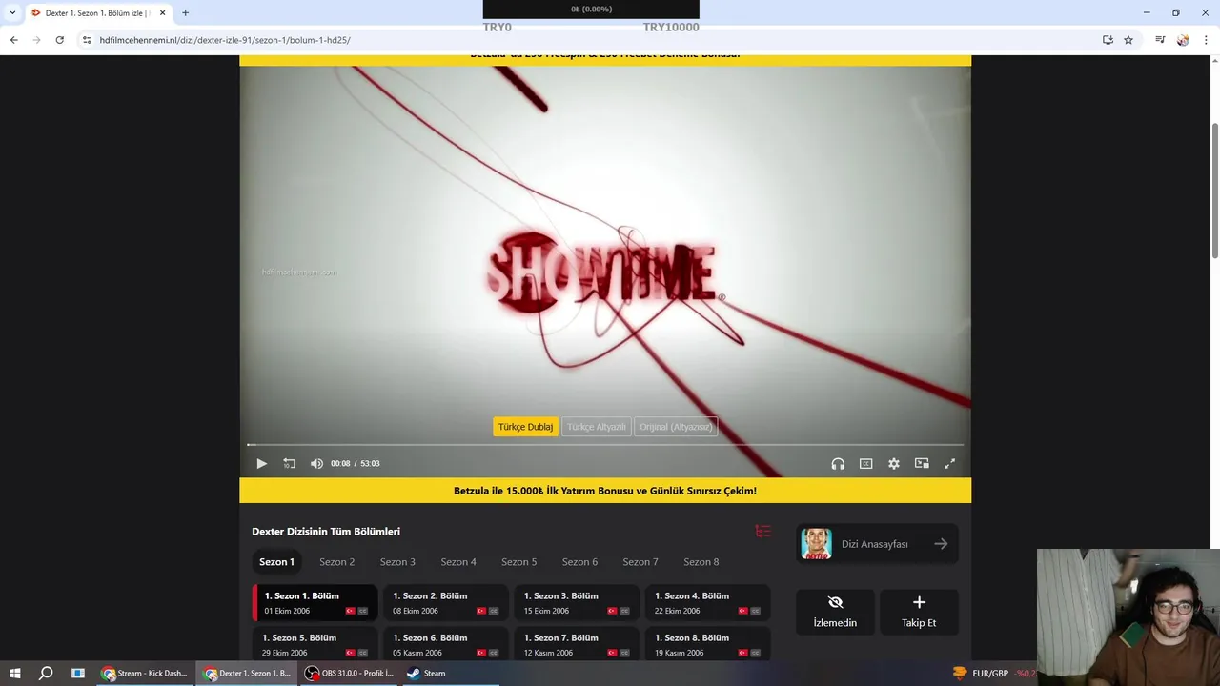Open 1. Sezon 1. Bölüm episode
This screenshot has width=1220, height=686.
(315, 603)
